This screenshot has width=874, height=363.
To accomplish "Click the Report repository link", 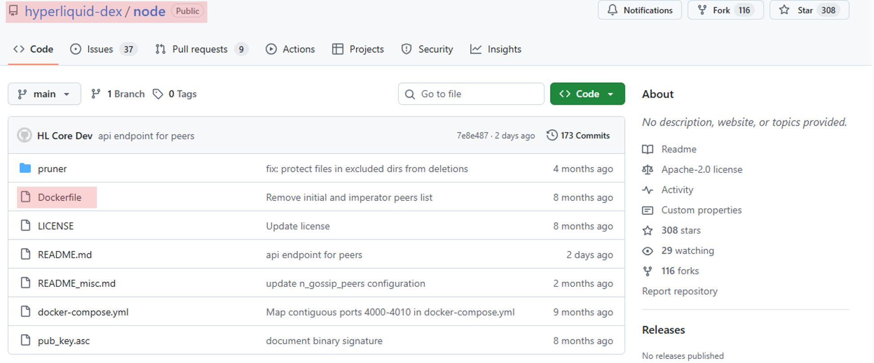I will 679,291.
